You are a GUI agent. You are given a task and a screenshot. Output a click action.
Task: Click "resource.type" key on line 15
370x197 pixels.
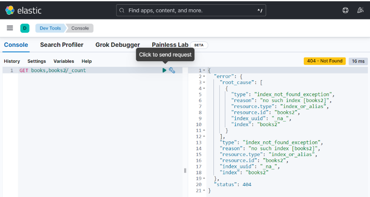pos(241,154)
